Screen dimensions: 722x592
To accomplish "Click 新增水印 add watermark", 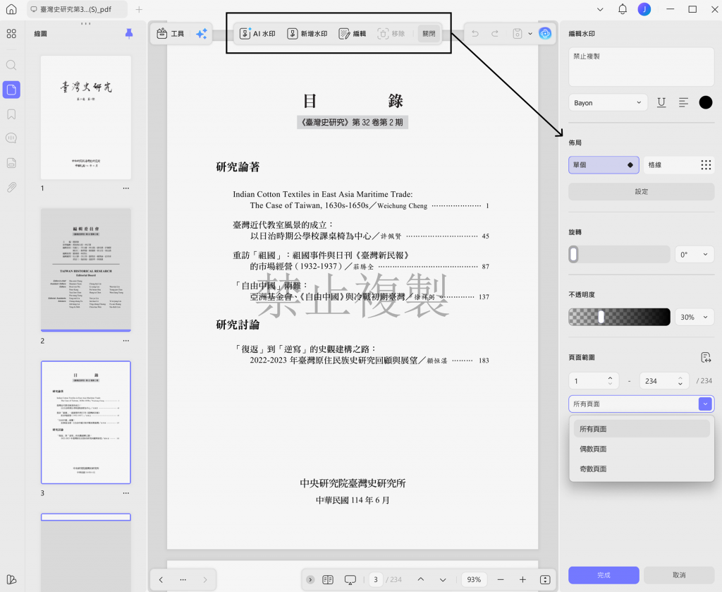I will [307, 34].
